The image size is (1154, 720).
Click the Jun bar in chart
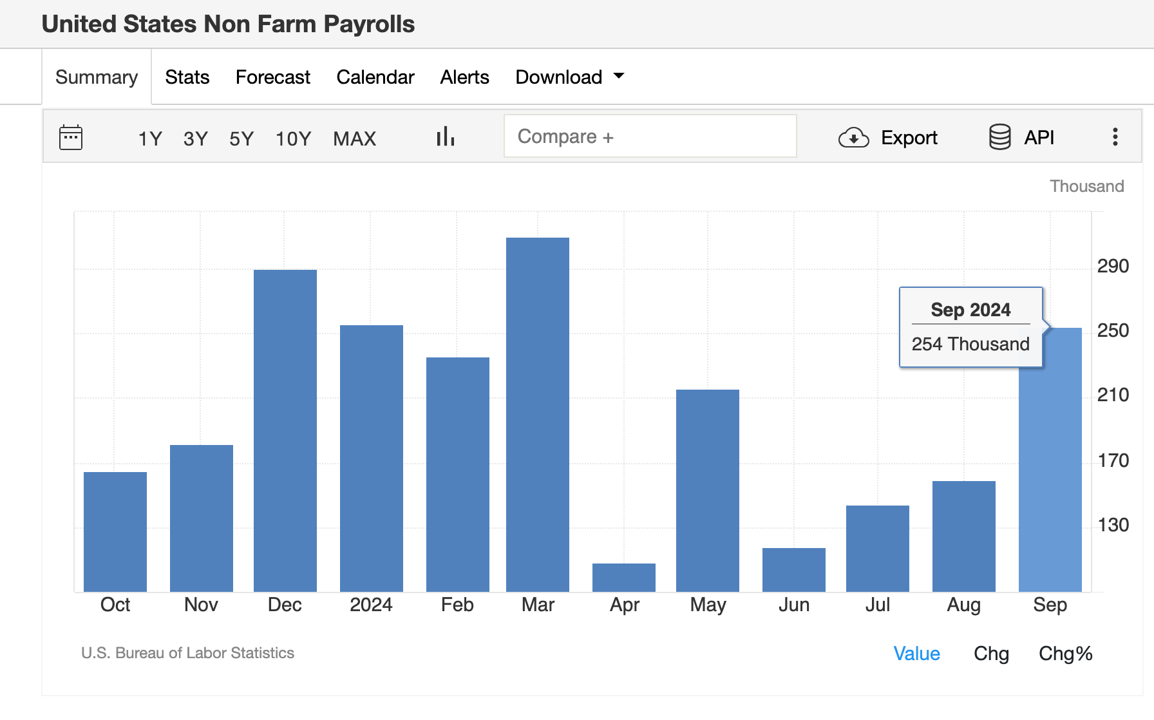click(794, 570)
